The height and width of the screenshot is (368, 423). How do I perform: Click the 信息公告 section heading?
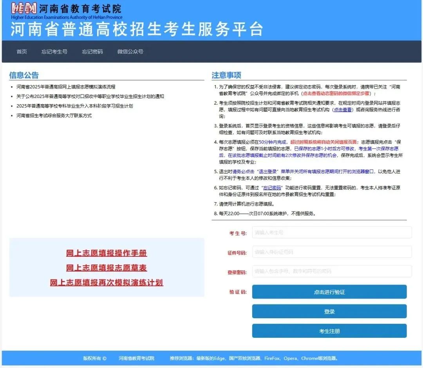(x=24, y=75)
